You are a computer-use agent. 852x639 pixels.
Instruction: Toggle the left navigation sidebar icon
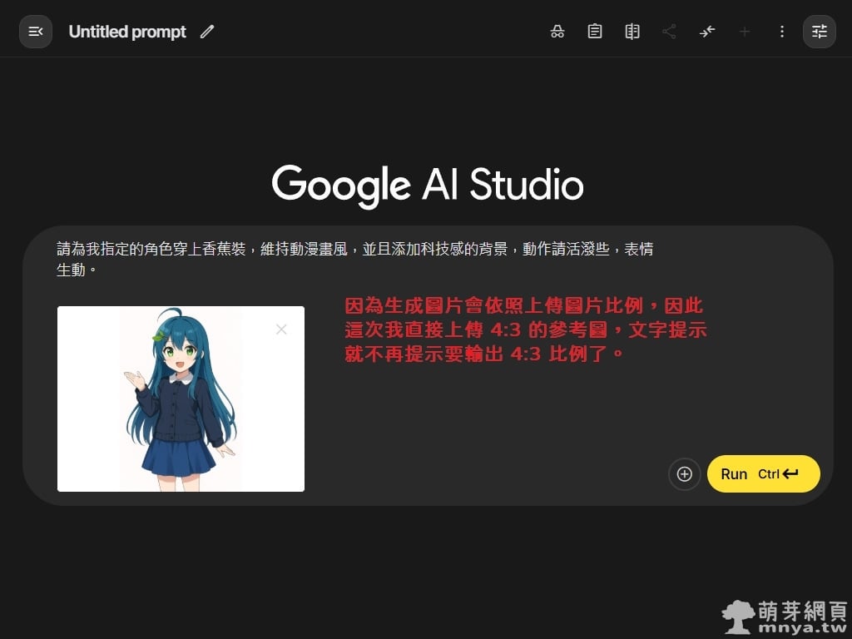click(x=36, y=32)
